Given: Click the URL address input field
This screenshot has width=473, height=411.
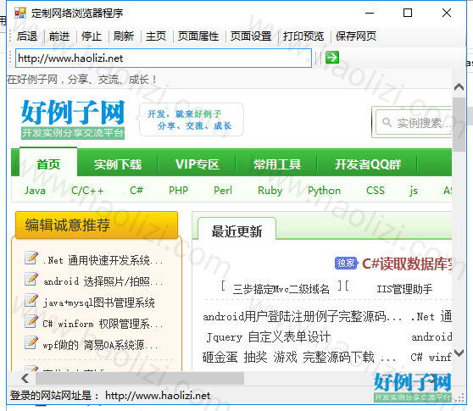Looking at the screenshot, I should point(164,58).
